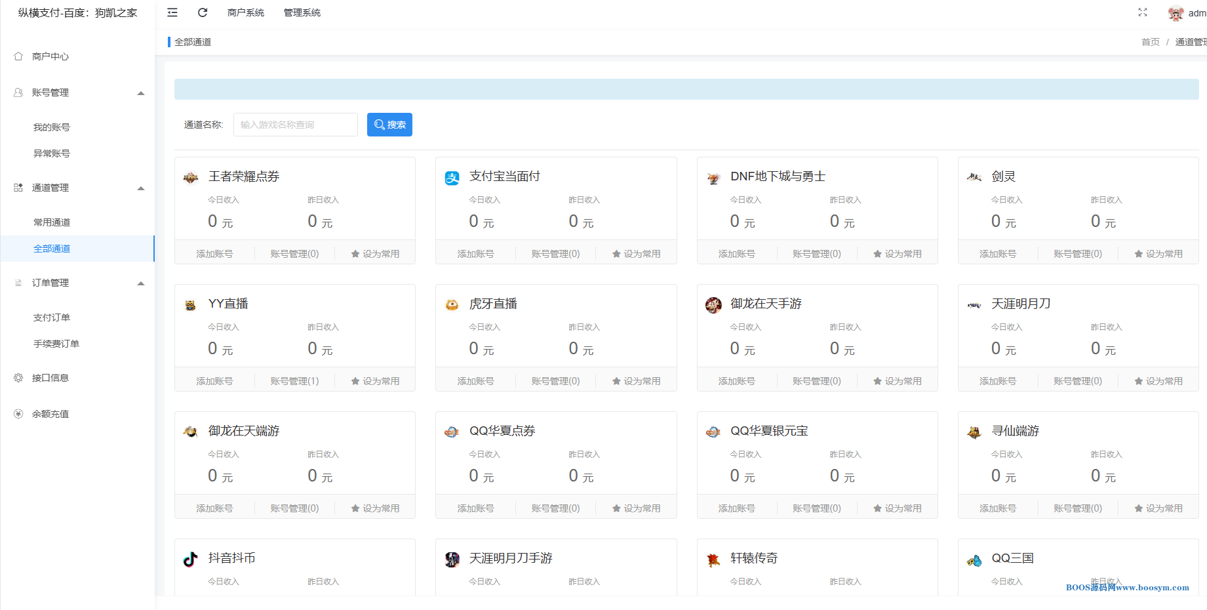This screenshot has height=610, width=1207.
Task: Click the 御龙在天手游 channel icon
Action: pos(713,305)
